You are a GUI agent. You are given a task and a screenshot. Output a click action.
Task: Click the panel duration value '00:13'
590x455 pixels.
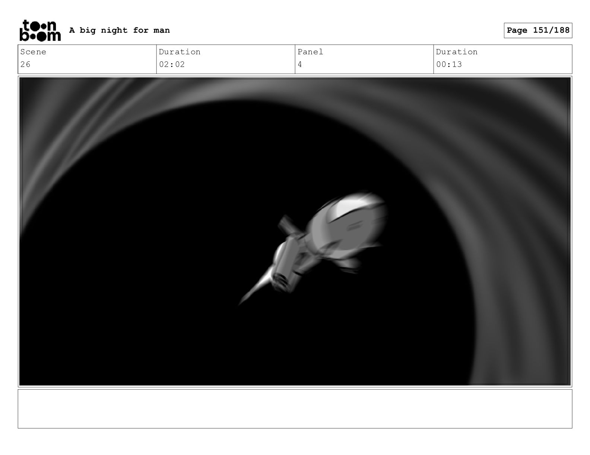coord(449,64)
